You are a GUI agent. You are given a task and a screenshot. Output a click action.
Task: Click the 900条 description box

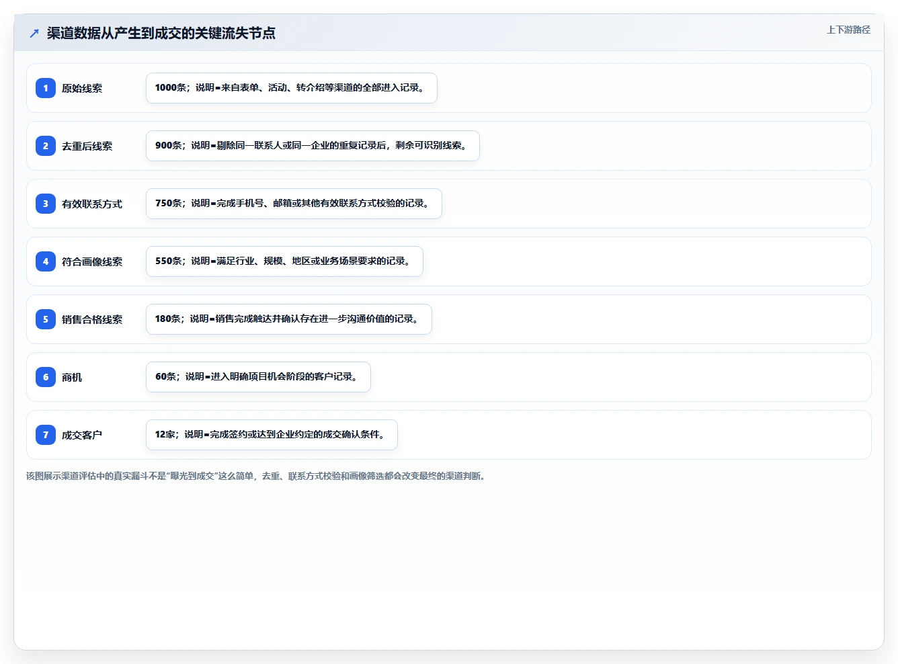click(x=313, y=146)
